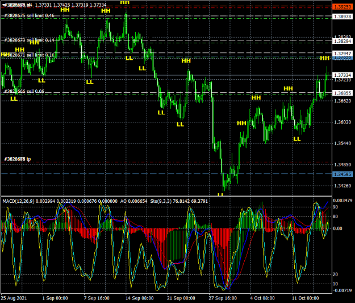Click the 0.003479 indicator scale maximum
This screenshot has width=355, height=303.
(x=343, y=200)
